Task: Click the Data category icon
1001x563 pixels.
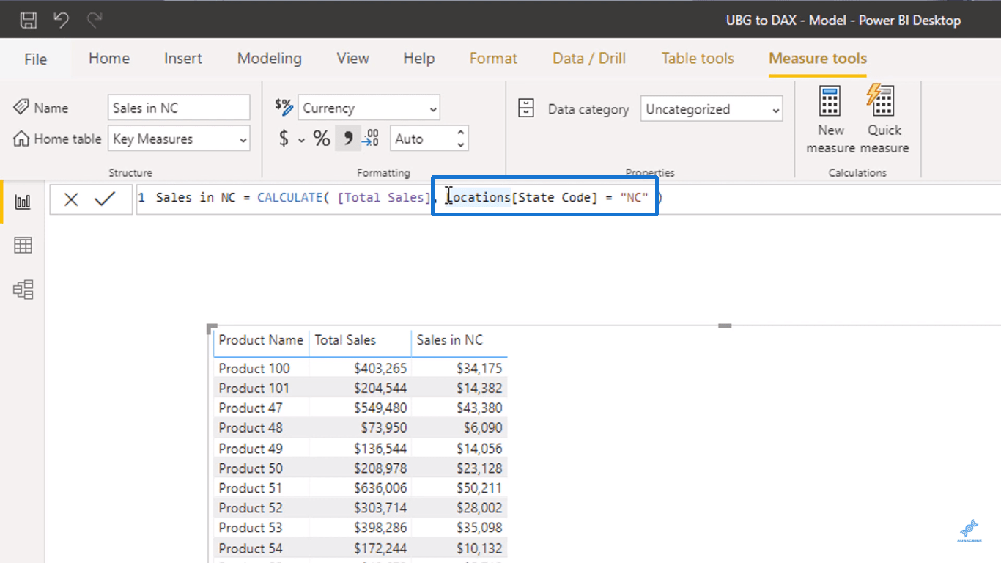Action: [x=526, y=108]
